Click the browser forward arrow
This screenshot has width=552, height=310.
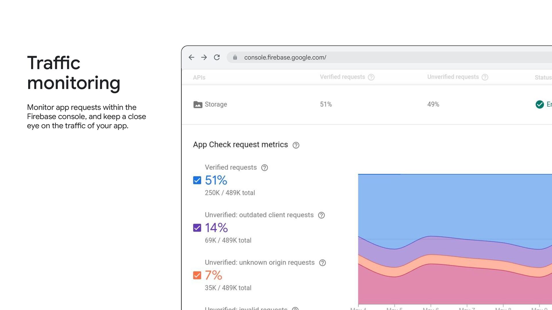coord(204,57)
